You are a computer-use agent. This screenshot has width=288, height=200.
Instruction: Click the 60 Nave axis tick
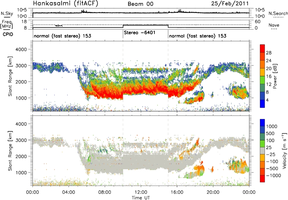(257, 22)
